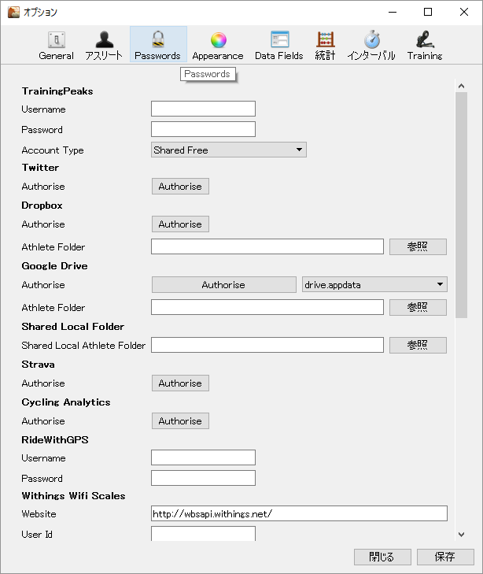This screenshot has height=574, width=483.
Task: Click the vertical scrollbar thumb
Action: click(462, 205)
